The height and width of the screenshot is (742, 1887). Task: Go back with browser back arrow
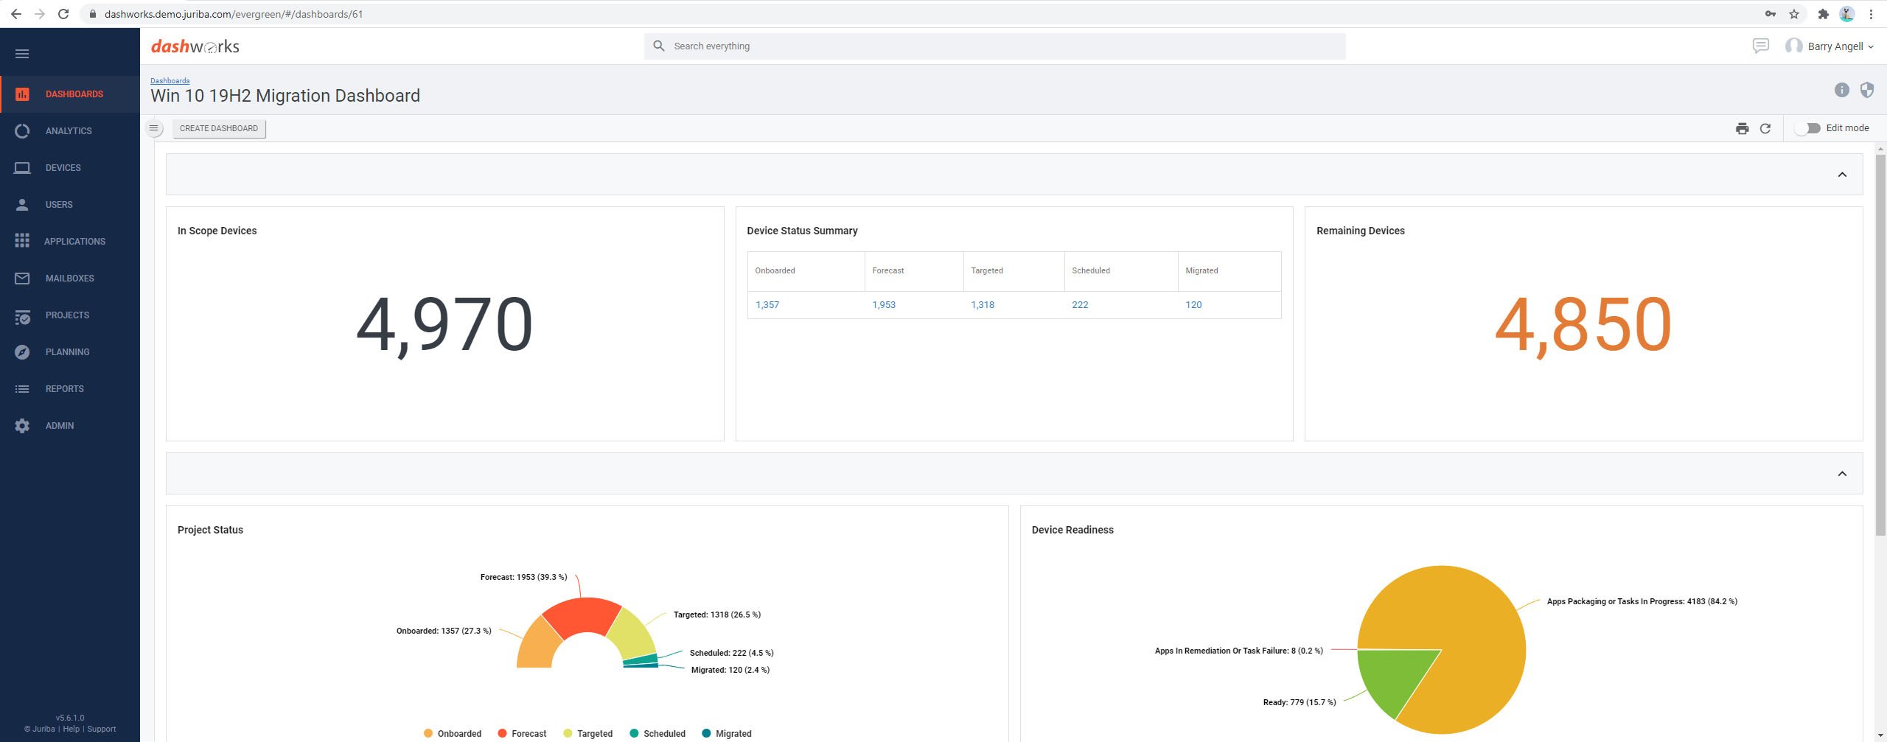(x=16, y=14)
